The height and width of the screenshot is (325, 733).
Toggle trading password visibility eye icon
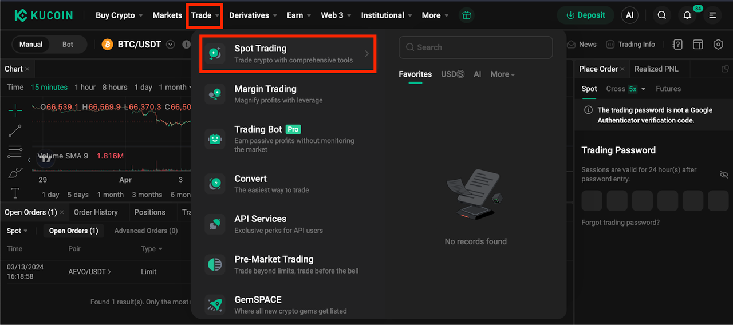click(724, 175)
